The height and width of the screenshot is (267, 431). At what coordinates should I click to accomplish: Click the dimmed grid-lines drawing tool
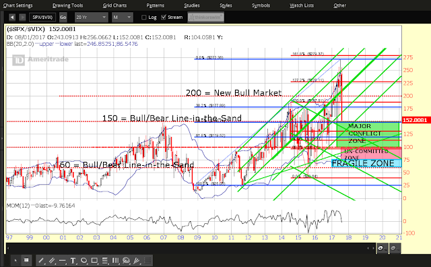[147, 260]
